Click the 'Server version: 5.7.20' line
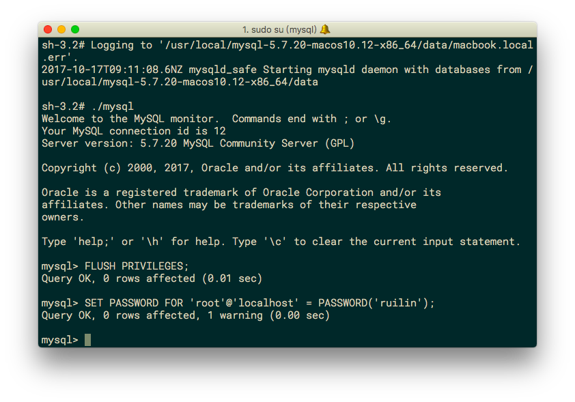The height and width of the screenshot is (402, 575). (198, 143)
